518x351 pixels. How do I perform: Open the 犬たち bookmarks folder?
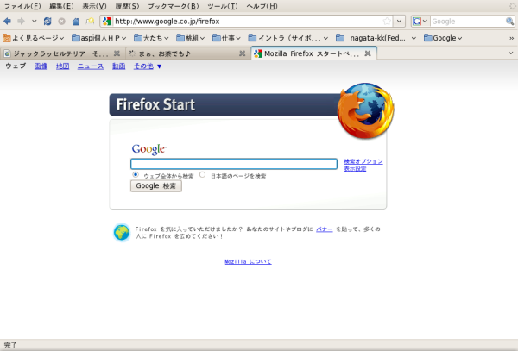point(151,38)
